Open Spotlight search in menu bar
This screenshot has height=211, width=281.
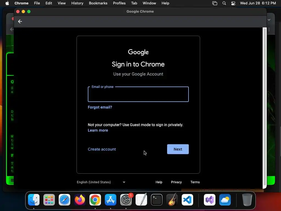coord(224,3)
